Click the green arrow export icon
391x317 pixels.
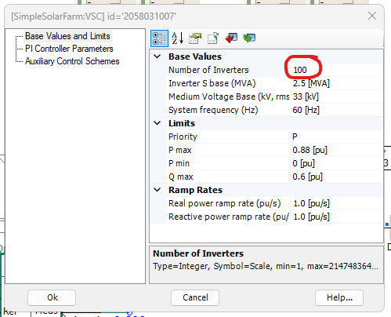pyautogui.click(x=249, y=38)
